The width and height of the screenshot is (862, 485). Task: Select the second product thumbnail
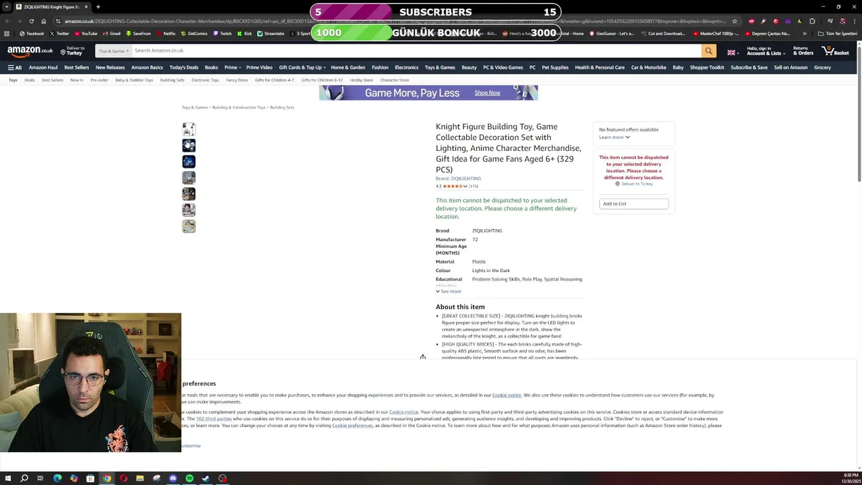coord(189,145)
